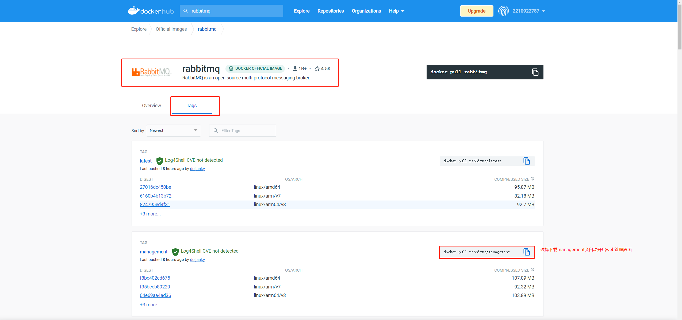Click the 95.87 MB size value
The width and height of the screenshot is (682, 320).
coord(524,187)
